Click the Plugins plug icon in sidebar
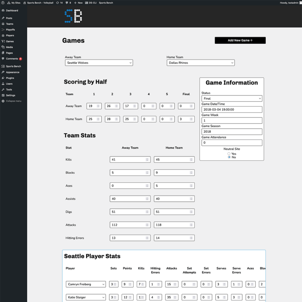Image resolution: width=302 pixels, height=302 pixels. (x=3, y=78)
